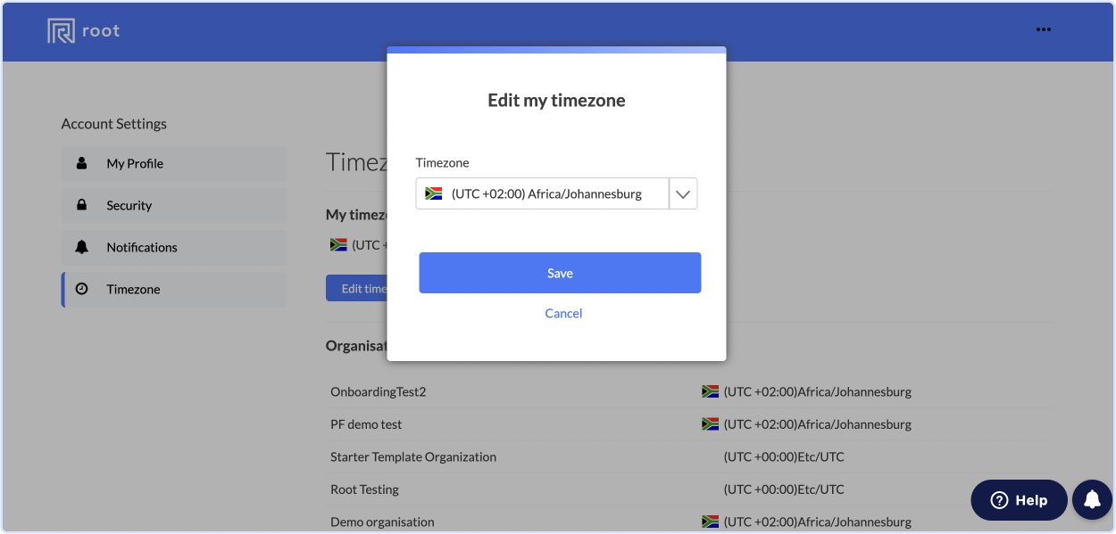
Task: Click the Starter Template Organization row
Action: click(x=687, y=457)
